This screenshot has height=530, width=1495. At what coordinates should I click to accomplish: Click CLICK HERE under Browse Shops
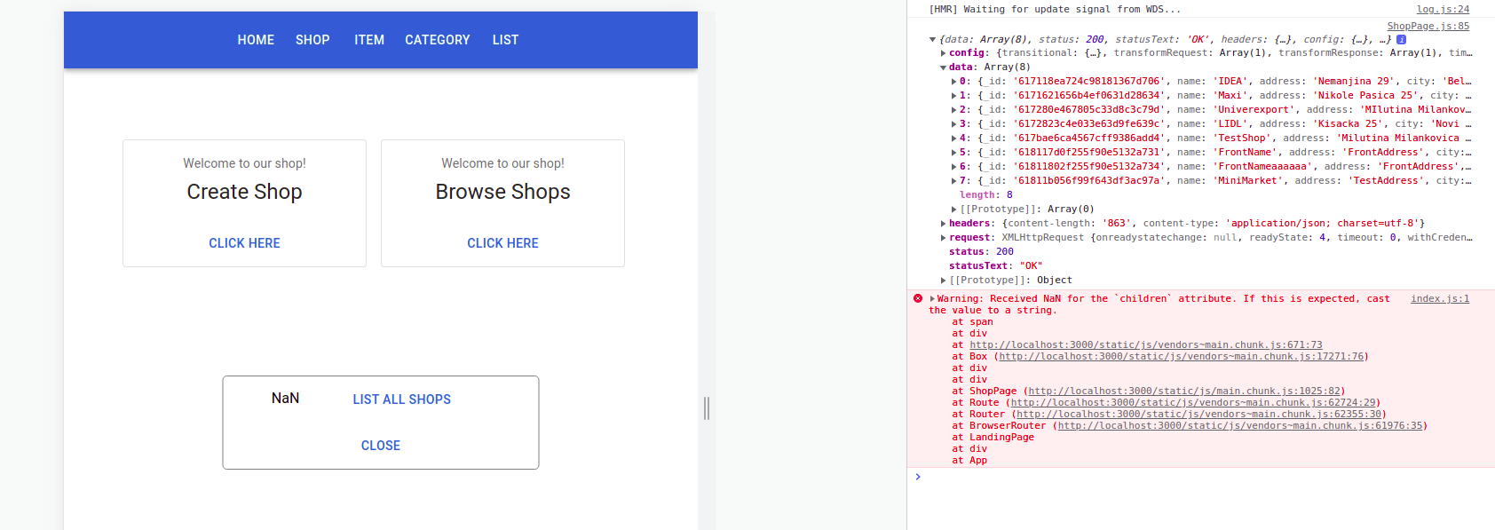tap(502, 243)
